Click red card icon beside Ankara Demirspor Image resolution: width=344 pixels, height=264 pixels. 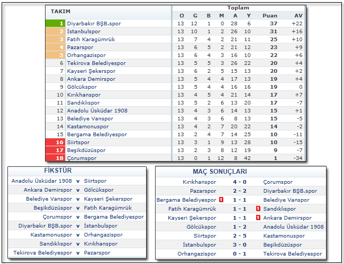tap(258, 218)
